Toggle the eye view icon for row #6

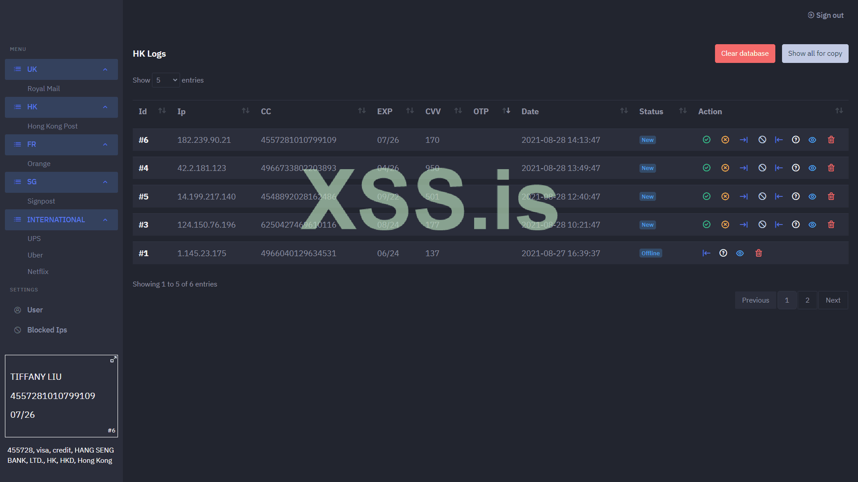812,140
